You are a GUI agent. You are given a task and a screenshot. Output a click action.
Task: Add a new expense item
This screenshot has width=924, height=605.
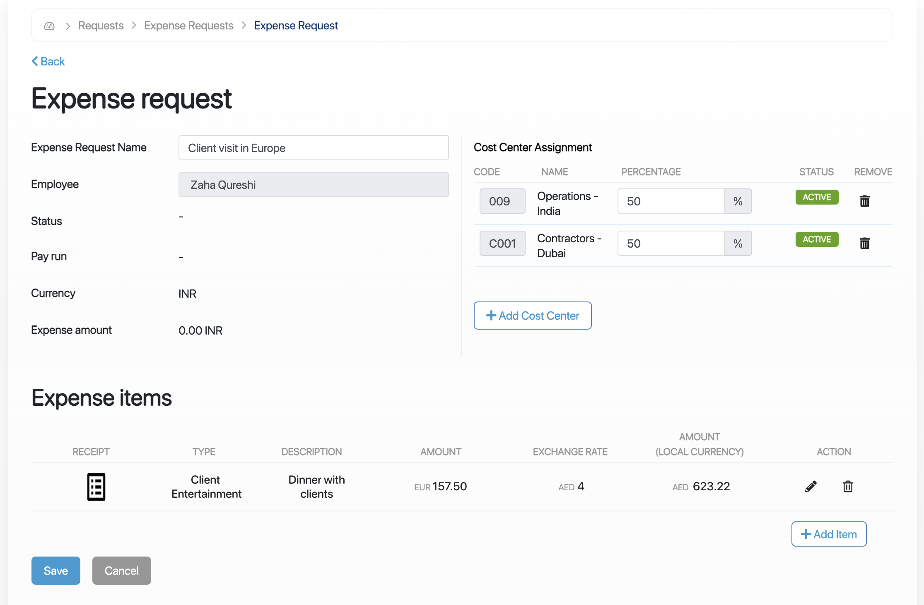tap(829, 534)
